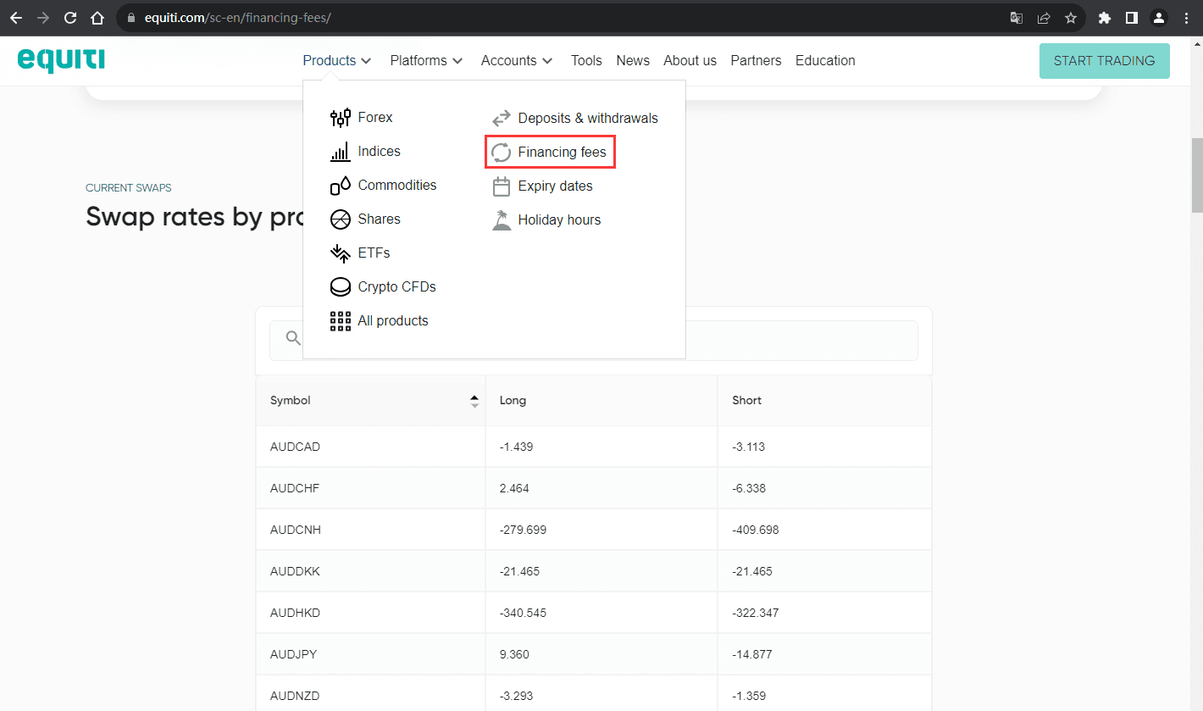This screenshot has height=711, width=1203.
Task: Click the ETFs arrows icon
Action: pyautogui.click(x=341, y=253)
